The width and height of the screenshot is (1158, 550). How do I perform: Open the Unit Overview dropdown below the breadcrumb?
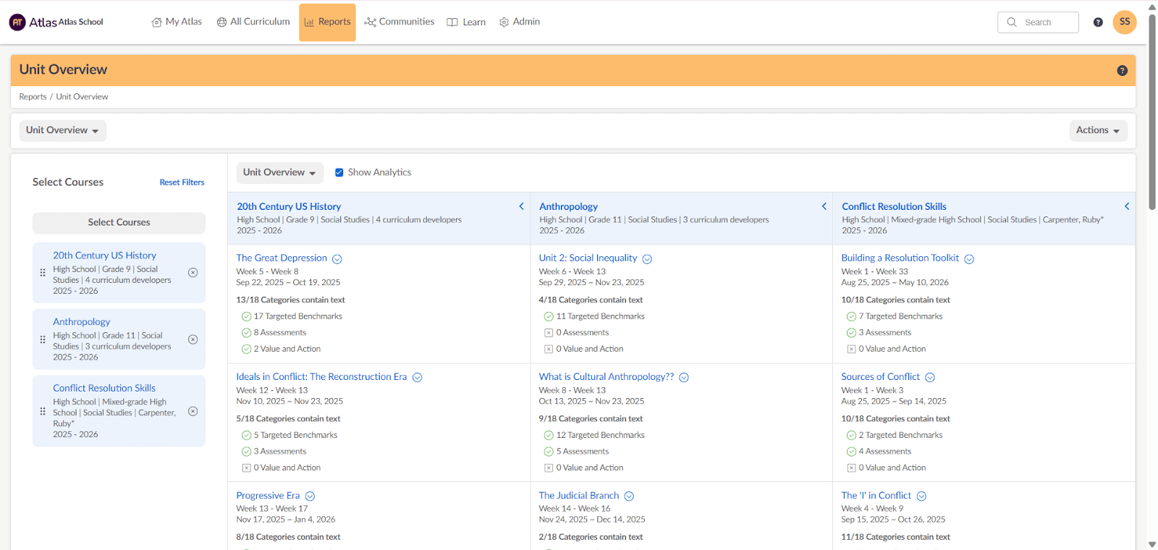[62, 130]
